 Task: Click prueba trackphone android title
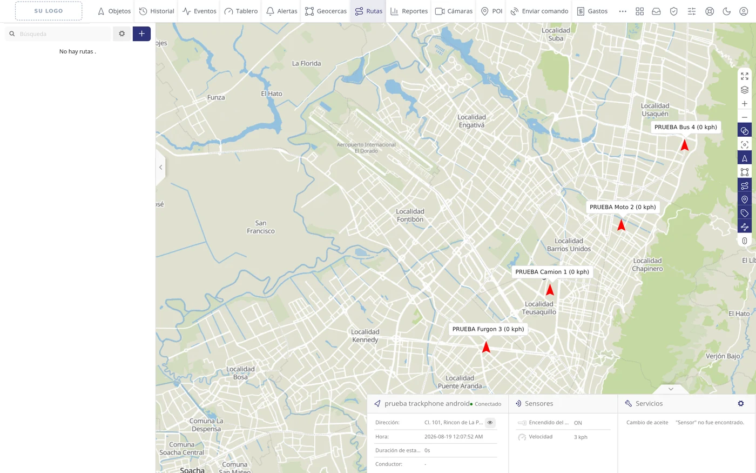[x=427, y=404]
